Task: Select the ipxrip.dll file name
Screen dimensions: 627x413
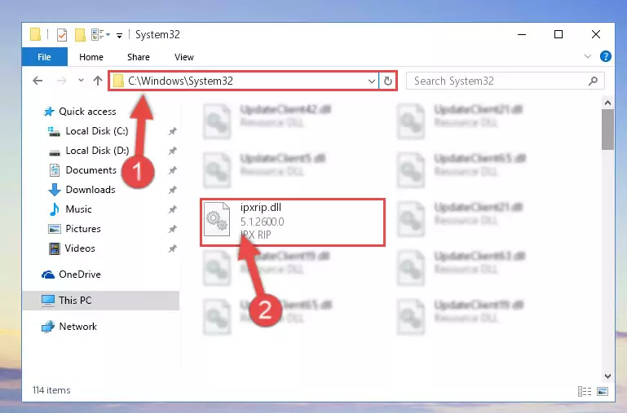Action: (x=261, y=207)
